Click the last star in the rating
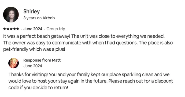 (17, 29)
